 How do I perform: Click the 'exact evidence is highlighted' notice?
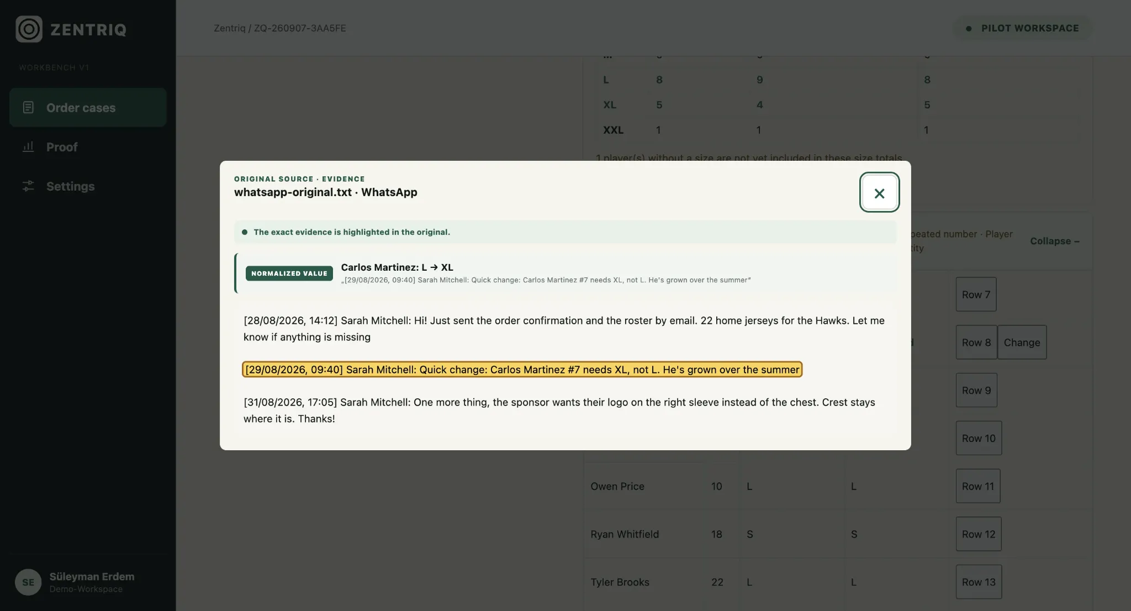point(565,232)
